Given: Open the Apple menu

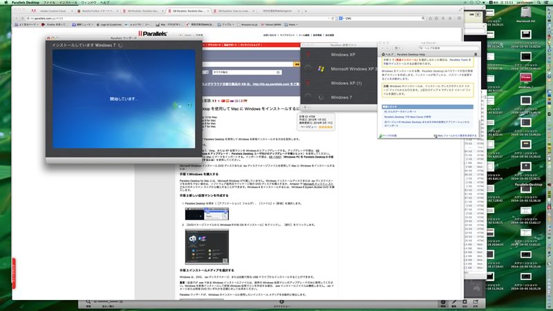Looking at the screenshot, I should click(x=6, y=2).
